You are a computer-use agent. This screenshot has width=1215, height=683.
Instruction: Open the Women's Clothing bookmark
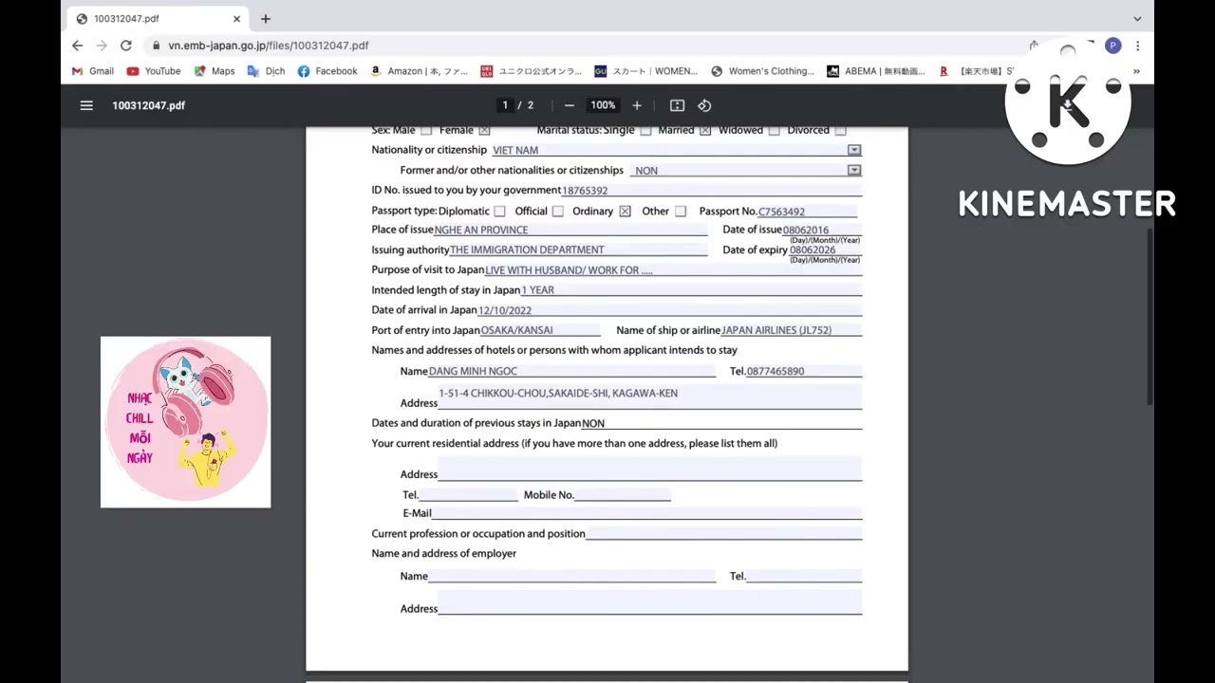(762, 71)
